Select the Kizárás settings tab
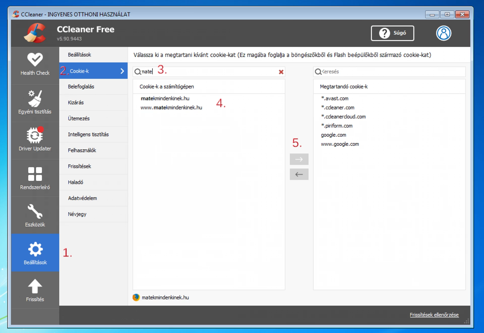This screenshot has height=333, width=484. 76,103
